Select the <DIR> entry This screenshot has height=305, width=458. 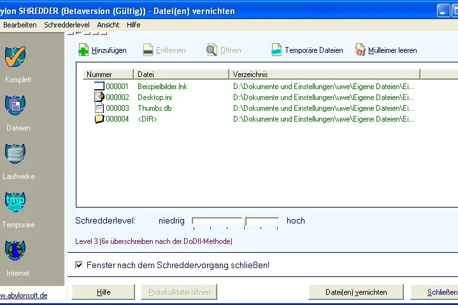point(147,119)
